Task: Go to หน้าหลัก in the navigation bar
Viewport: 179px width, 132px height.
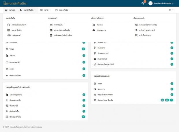Action: 10,10
